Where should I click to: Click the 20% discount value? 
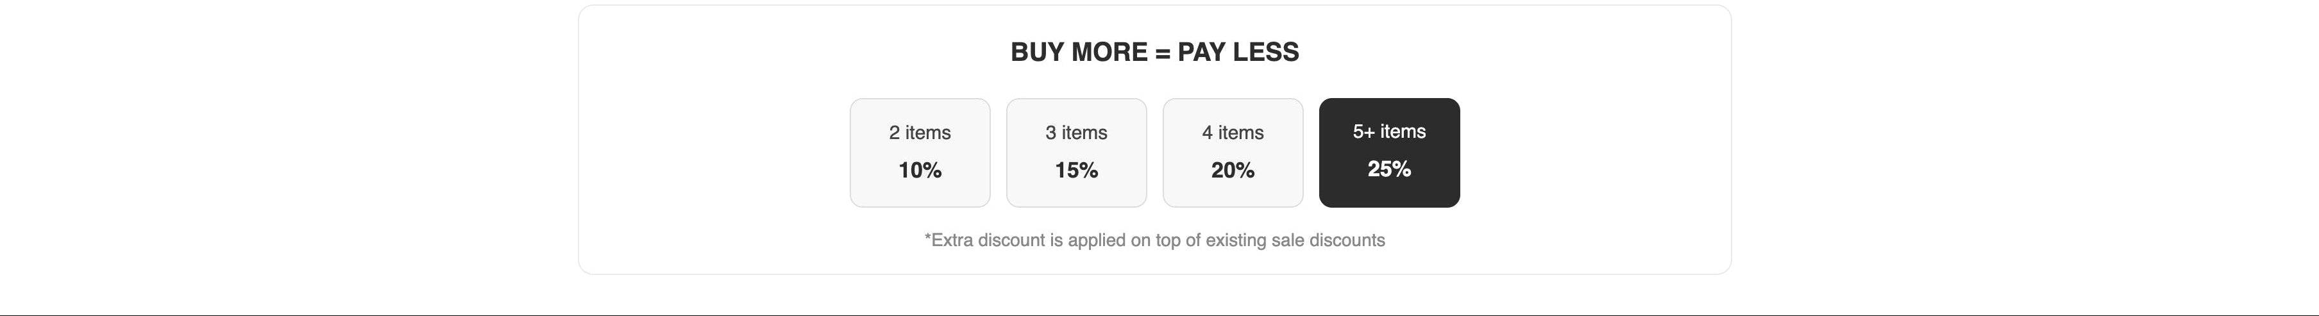pyautogui.click(x=1233, y=170)
